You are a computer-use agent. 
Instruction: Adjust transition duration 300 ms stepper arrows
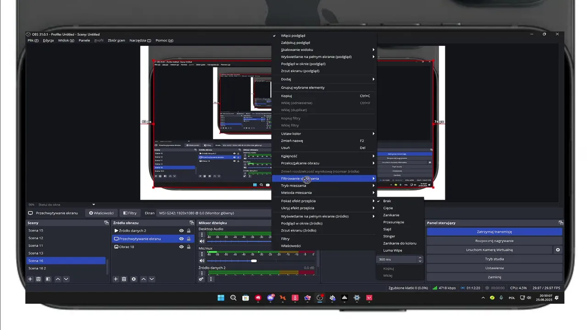(x=420, y=259)
